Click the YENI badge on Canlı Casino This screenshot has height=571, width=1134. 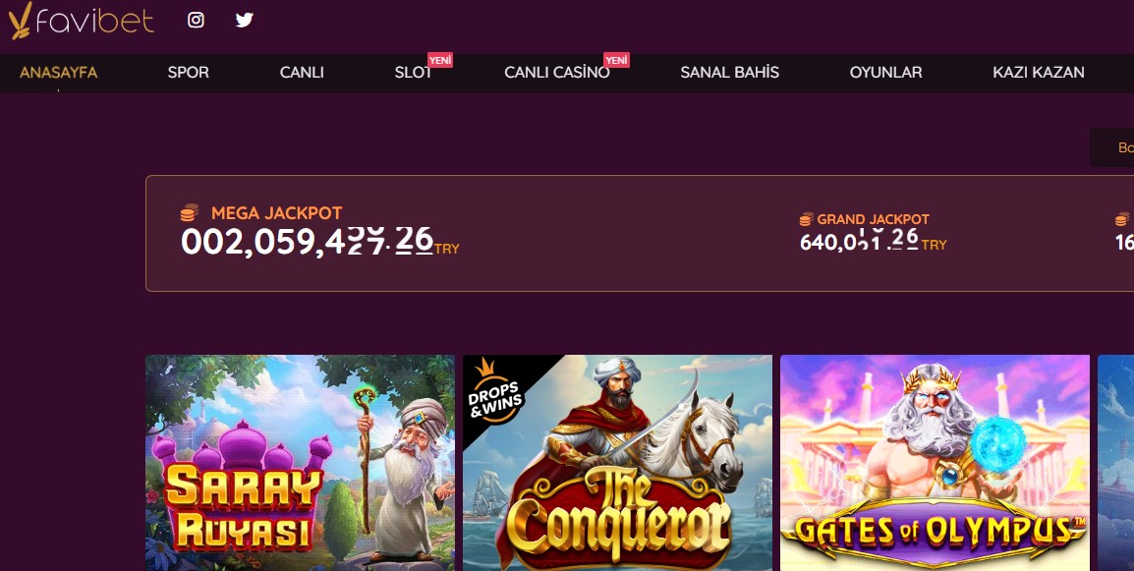tap(617, 60)
